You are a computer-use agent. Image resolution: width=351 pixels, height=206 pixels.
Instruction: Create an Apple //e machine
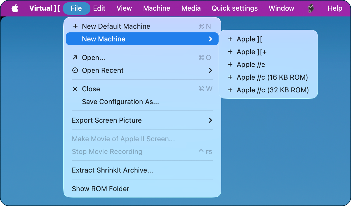click(x=268, y=65)
